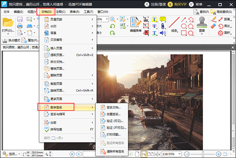Open the Comments (C) menu
The image size is (236, 158).
coord(61,12)
